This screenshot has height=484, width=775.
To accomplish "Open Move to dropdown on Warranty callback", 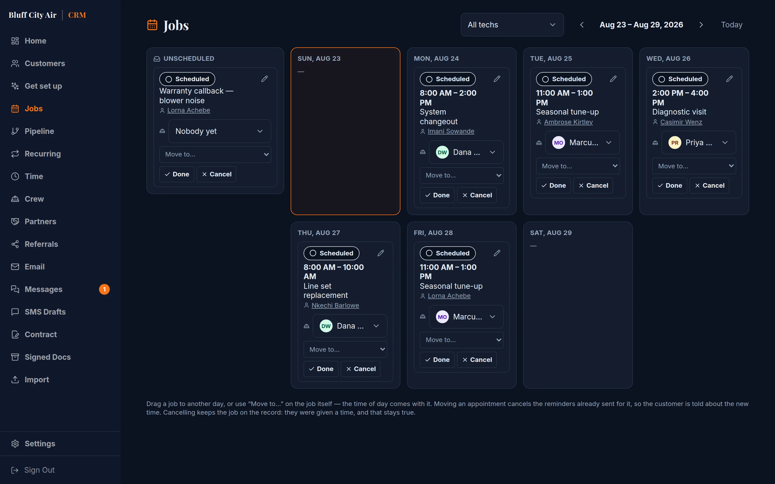I will 215,154.
